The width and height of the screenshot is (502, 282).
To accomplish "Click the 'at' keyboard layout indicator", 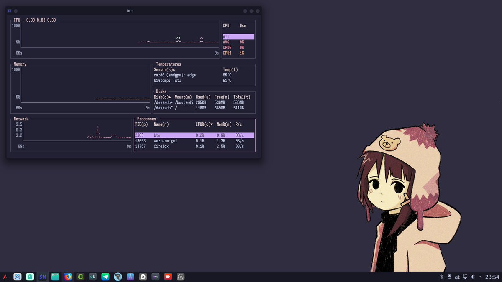I will pos(457,276).
